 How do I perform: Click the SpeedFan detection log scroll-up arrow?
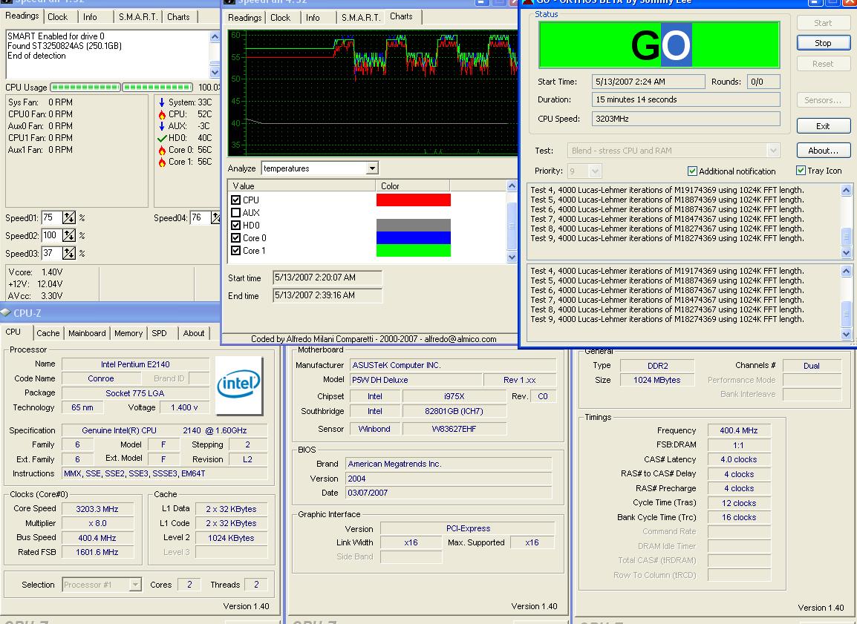pos(215,36)
